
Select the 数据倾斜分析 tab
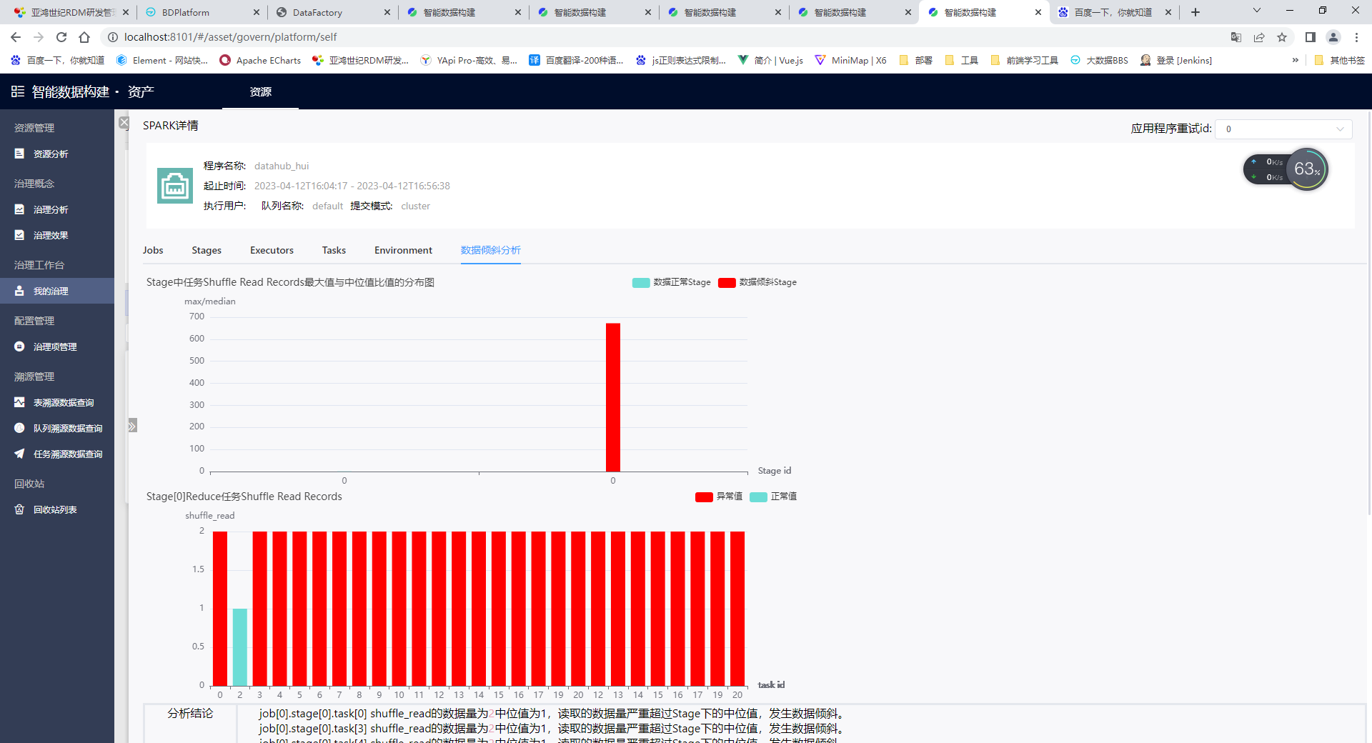491,250
